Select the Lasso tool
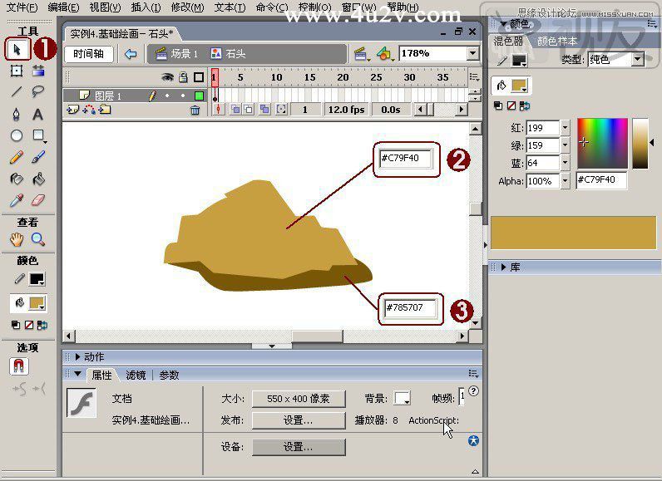 click(38, 91)
